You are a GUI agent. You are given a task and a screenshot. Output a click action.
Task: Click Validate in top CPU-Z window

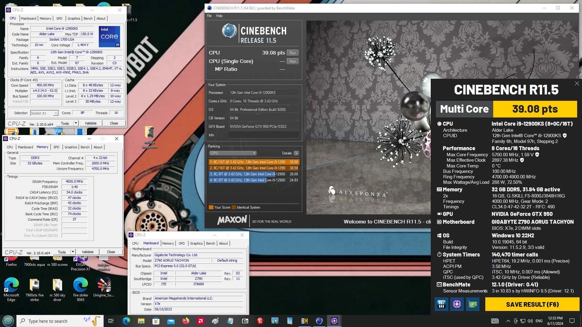[x=91, y=123]
